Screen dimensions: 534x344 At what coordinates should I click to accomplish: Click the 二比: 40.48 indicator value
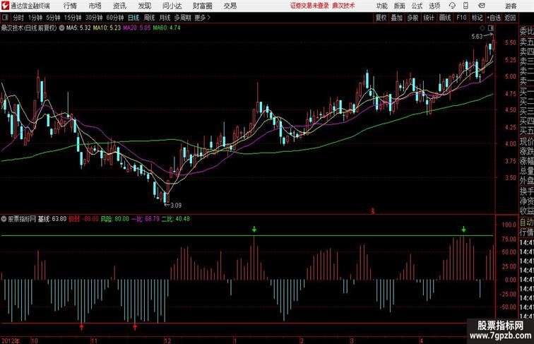click(x=176, y=219)
